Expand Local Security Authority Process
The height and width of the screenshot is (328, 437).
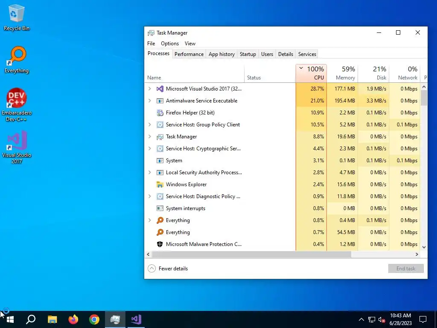(150, 173)
